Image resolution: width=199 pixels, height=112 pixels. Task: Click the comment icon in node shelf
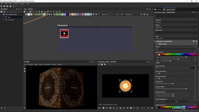pos(94,14)
